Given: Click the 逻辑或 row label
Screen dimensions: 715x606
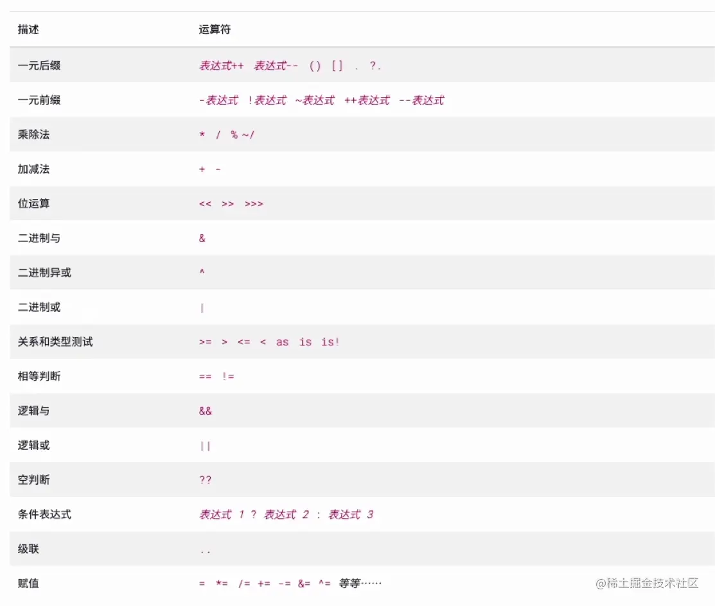Looking at the screenshot, I should pyautogui.click(x=33, y=446).
